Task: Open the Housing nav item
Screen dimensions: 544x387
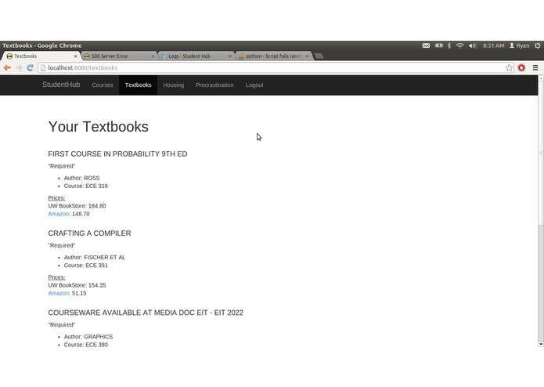Action: click(174, 85)
